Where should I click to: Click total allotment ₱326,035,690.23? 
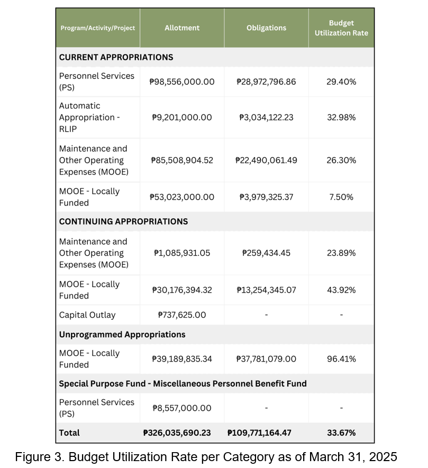coord(177,433)
